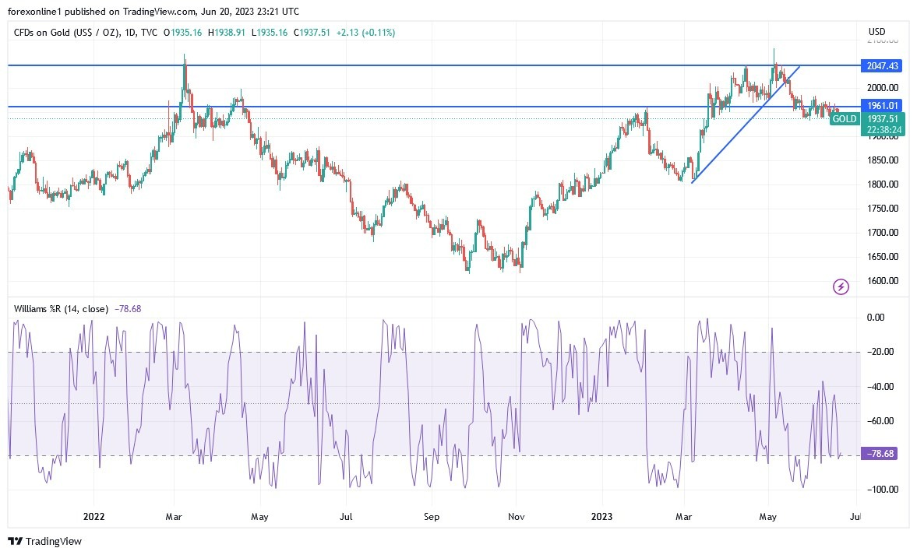This screenshot has height=555, width=917.
Task: Select the purple -78.68 indicator value label
Action: 879,452
